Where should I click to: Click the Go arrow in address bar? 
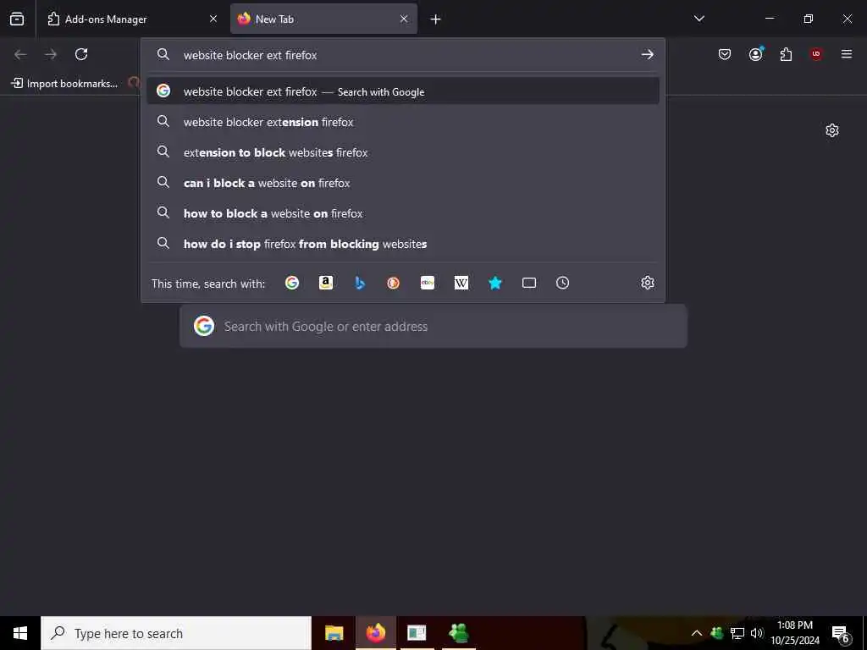(647, 55)
